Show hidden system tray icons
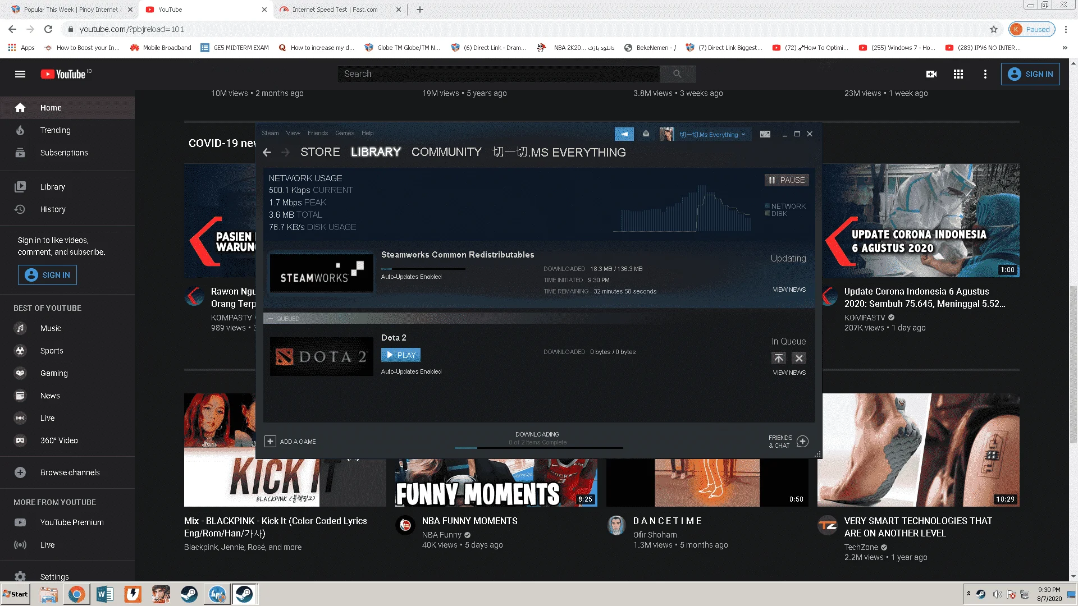This screenshot has width=1078, height=606. coord(969,594)
